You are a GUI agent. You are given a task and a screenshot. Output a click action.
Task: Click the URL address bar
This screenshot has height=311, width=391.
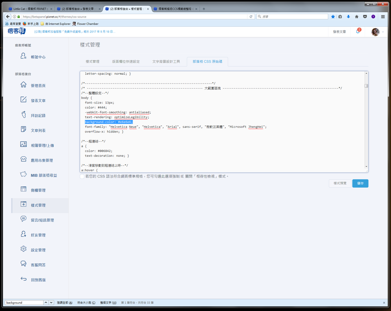[135, 17]
